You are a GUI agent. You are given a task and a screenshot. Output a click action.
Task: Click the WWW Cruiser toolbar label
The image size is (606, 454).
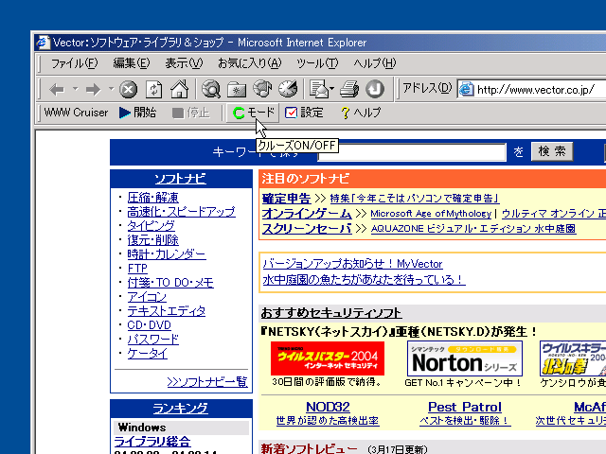pos(76,113)
